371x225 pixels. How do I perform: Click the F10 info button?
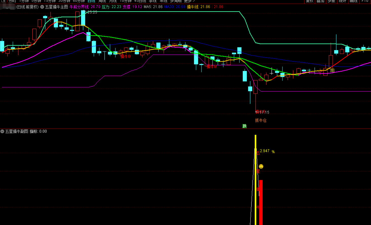(x=365, y=1)
